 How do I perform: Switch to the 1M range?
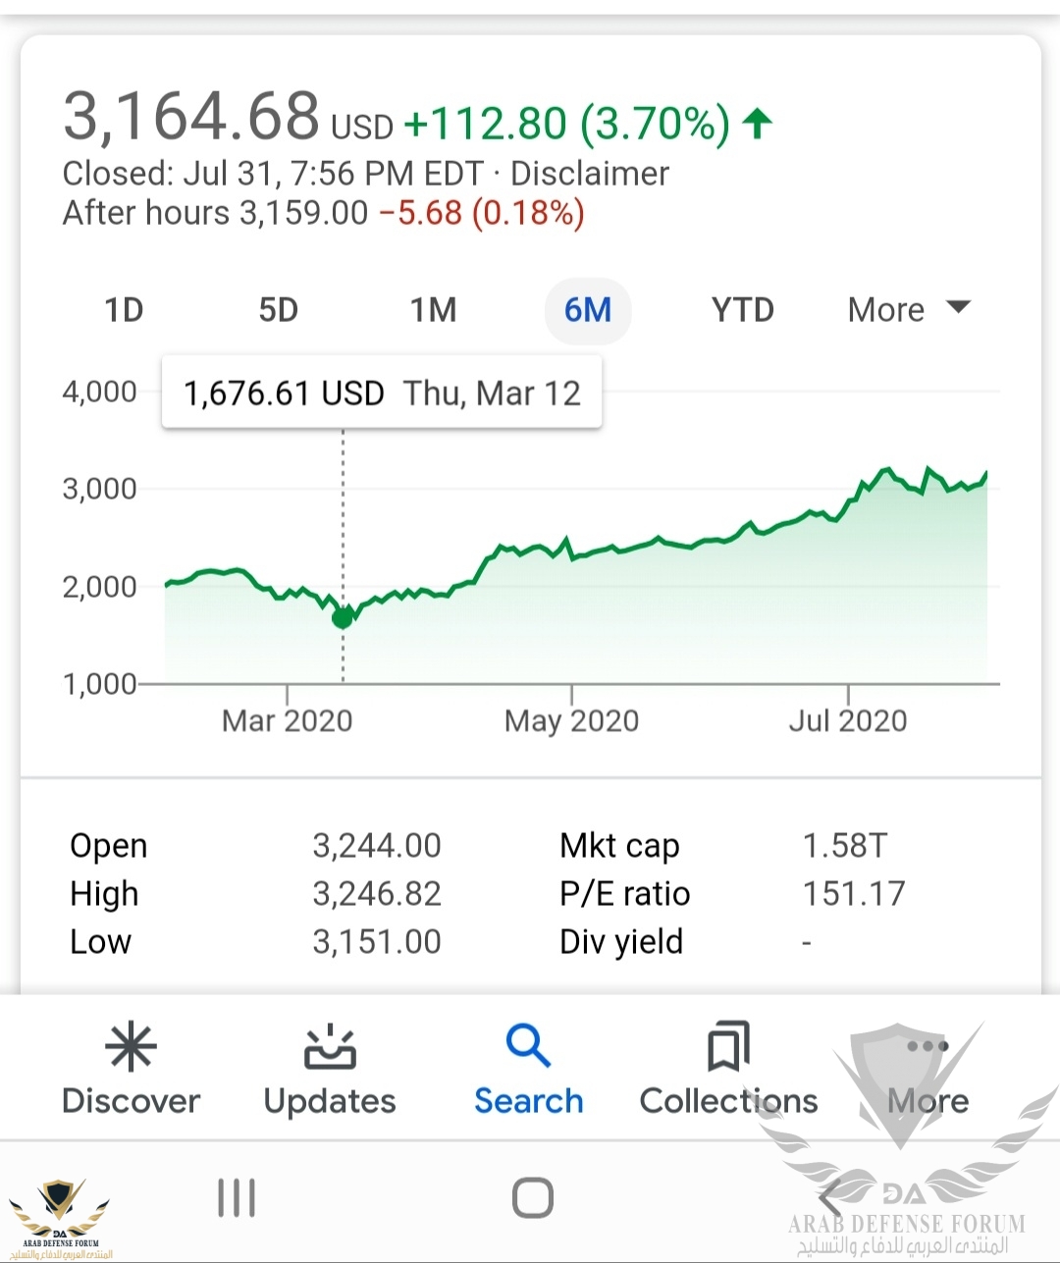(x=433, y=310)
